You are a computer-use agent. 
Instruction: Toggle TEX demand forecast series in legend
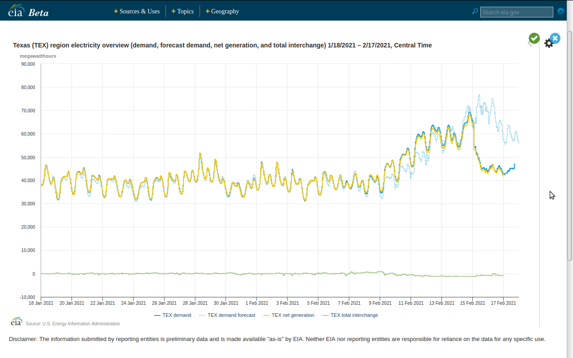[x=227, y=315]
